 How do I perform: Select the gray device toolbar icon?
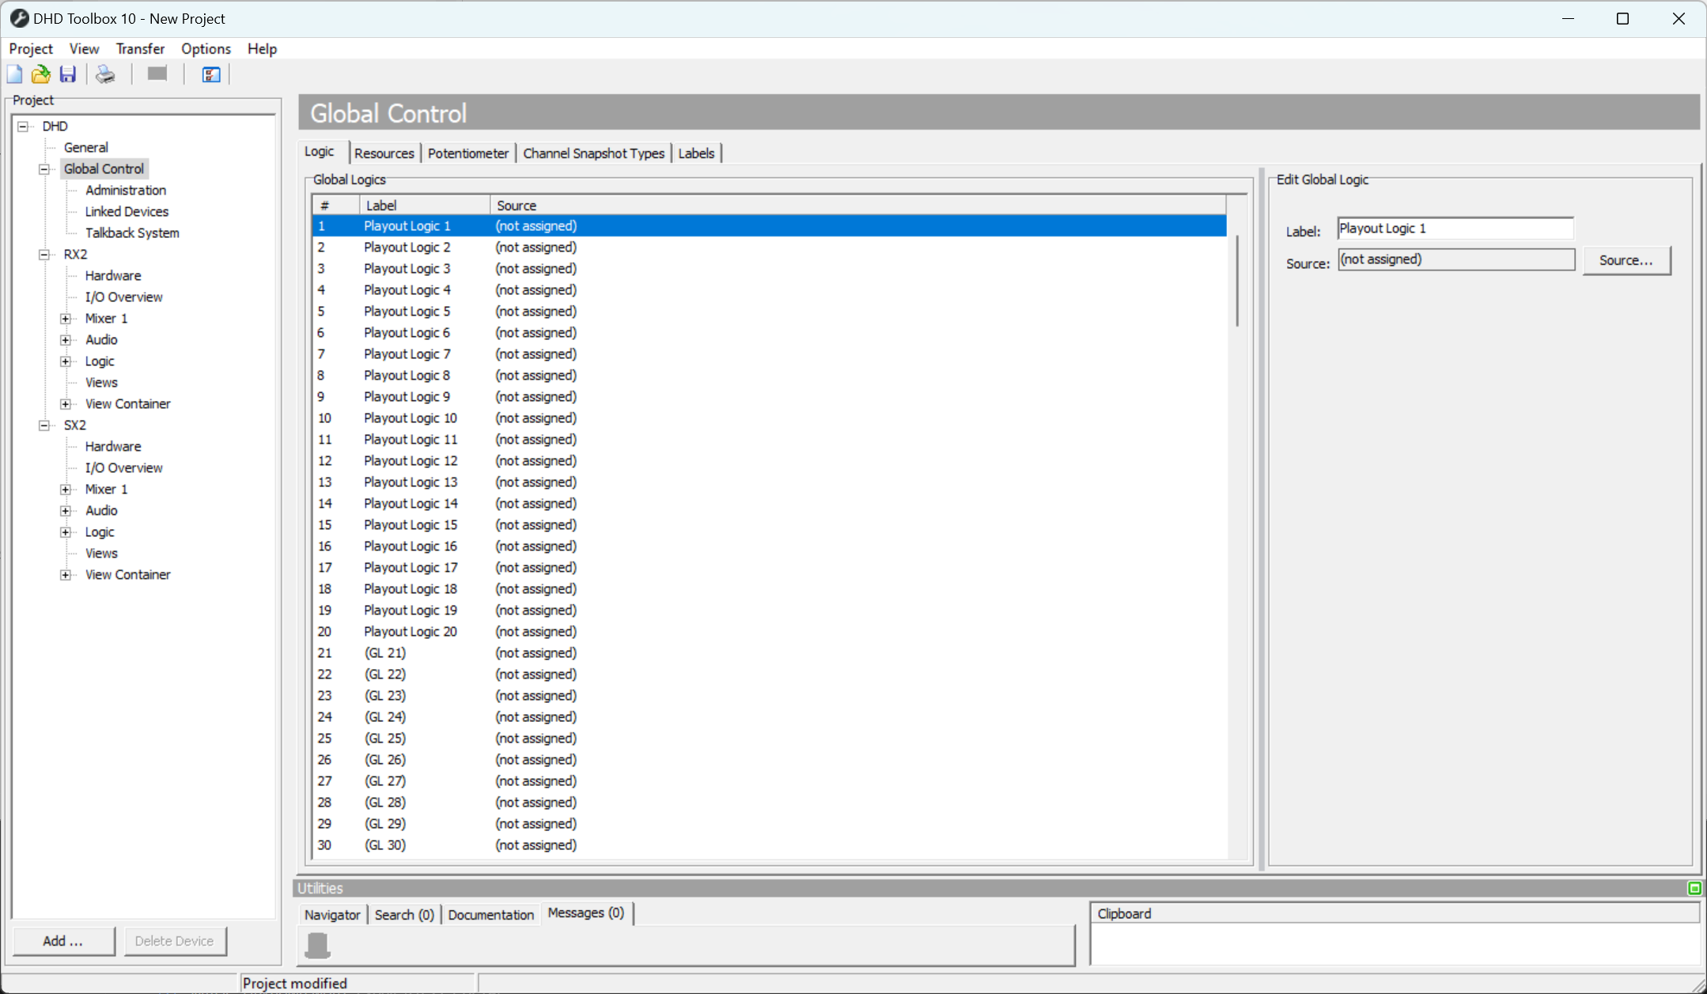pyautogui.click(x=156, y=74)
